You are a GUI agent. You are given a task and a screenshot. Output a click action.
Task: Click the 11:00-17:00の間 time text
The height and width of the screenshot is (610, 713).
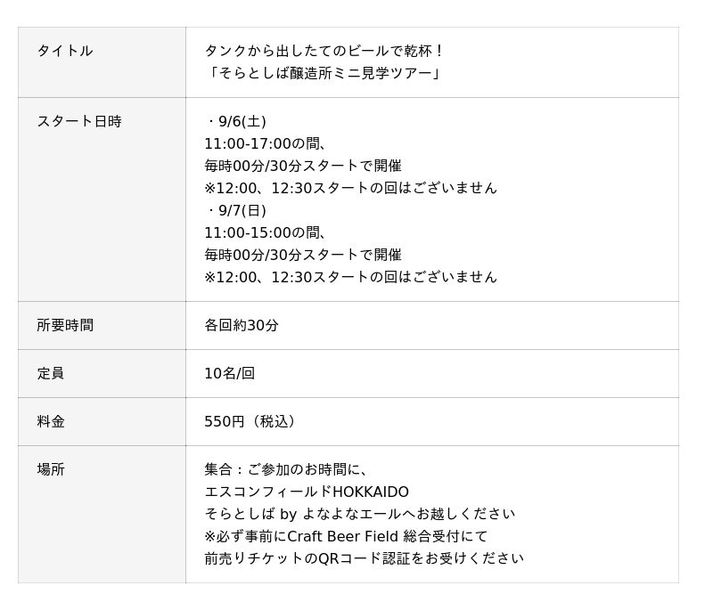pyautogui.click(x=266, y=143)
